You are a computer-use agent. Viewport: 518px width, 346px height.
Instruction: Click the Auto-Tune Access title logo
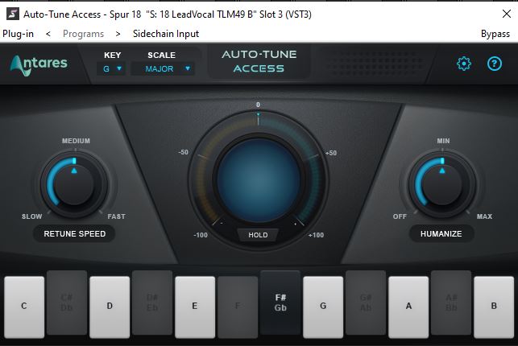click(x=259, y=61)
